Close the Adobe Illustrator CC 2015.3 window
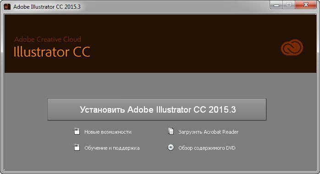Image resolution: width=320 pixels, height=174 pixels. (x=305, y=5)
